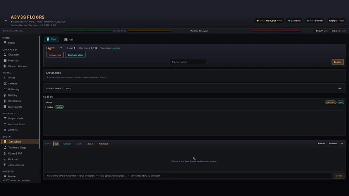Open Inventory from the sidebar icon

tap(5, 60)
